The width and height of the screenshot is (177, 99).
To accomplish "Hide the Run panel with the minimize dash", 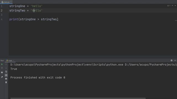I will pos(175,61).
